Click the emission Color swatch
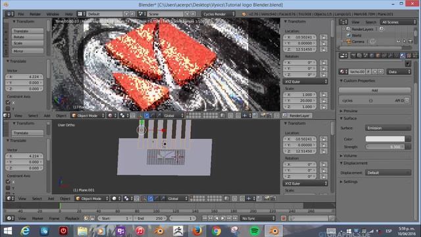The width and height of the screenshot is (421, 237). point(385,139)
